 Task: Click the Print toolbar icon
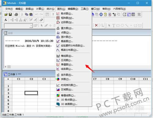click(x=16, y=14)
